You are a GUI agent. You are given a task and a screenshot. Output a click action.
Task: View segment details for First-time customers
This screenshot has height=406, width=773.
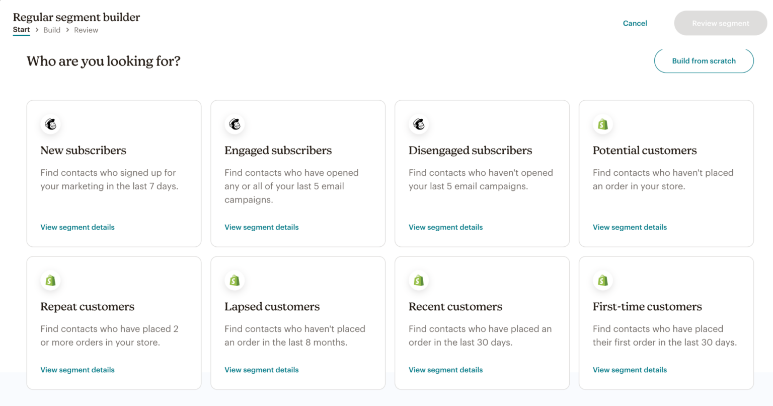pos(630,370)
